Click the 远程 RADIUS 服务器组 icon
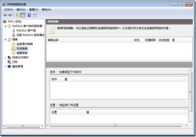 tap(14, 35)
